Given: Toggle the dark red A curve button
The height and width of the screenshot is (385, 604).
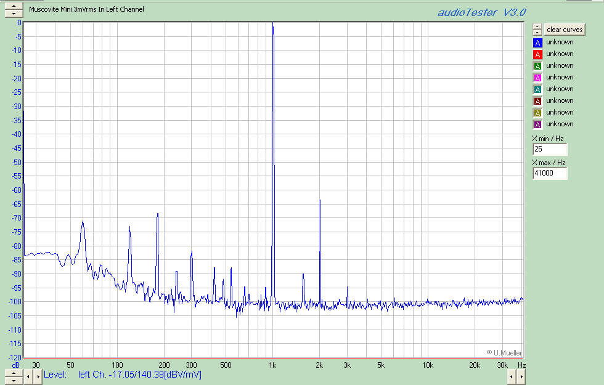Looking at the screenshot, I should coord(537,101).
